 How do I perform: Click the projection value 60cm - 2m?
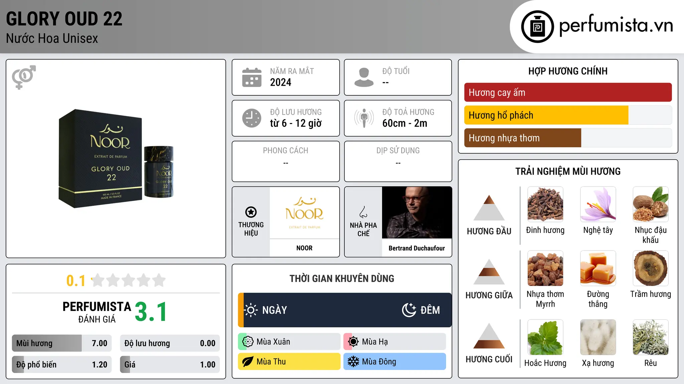point(405,123)
